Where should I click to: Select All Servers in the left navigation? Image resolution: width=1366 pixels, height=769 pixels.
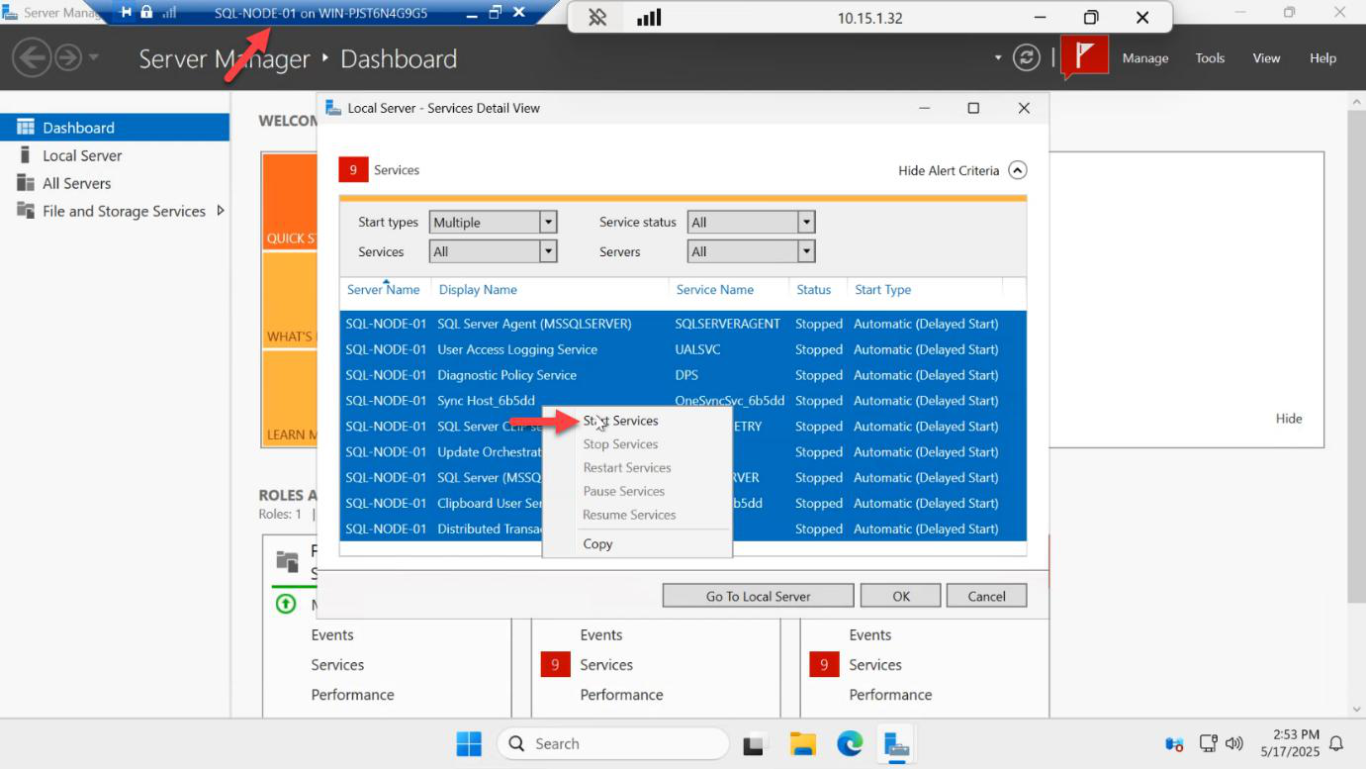[115, 183]
